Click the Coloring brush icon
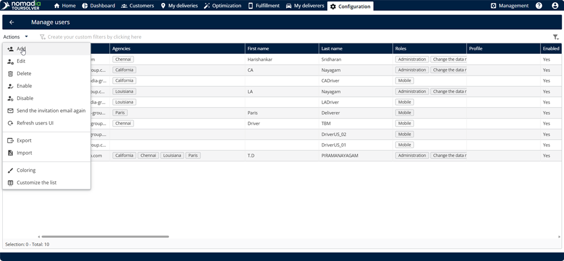Image resolution: width=564 pixels, height=261 pixels. (10, 171)
